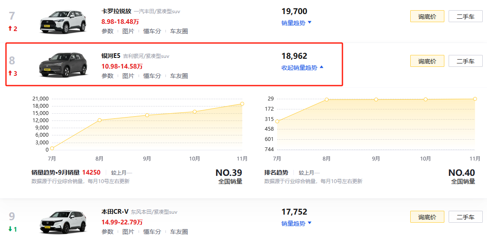Open 图片 for 银河E5
The image size is (487, 241).
coord(128,76)
